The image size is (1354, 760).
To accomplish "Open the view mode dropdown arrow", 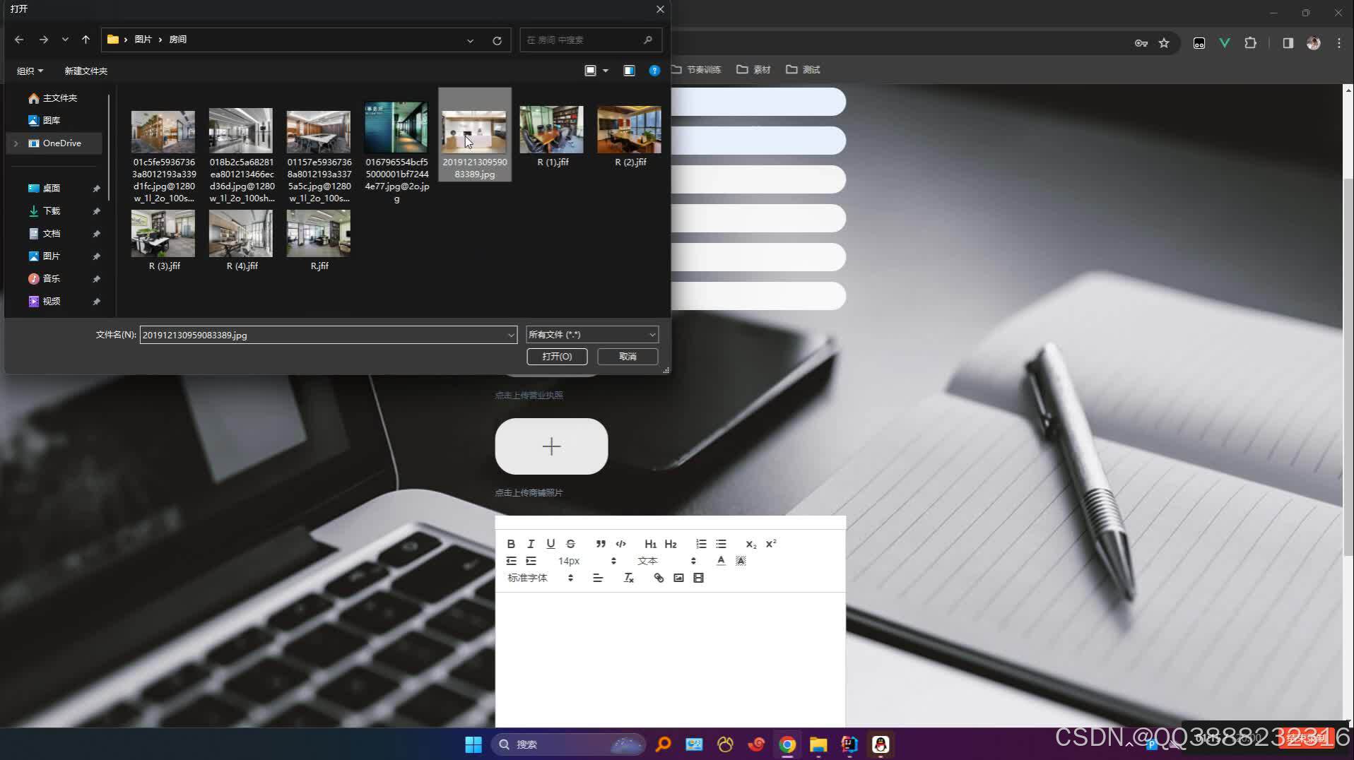I will coord(606,71).
